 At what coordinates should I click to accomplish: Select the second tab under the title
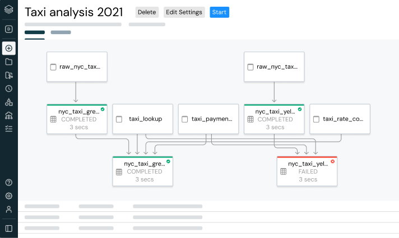61,33
